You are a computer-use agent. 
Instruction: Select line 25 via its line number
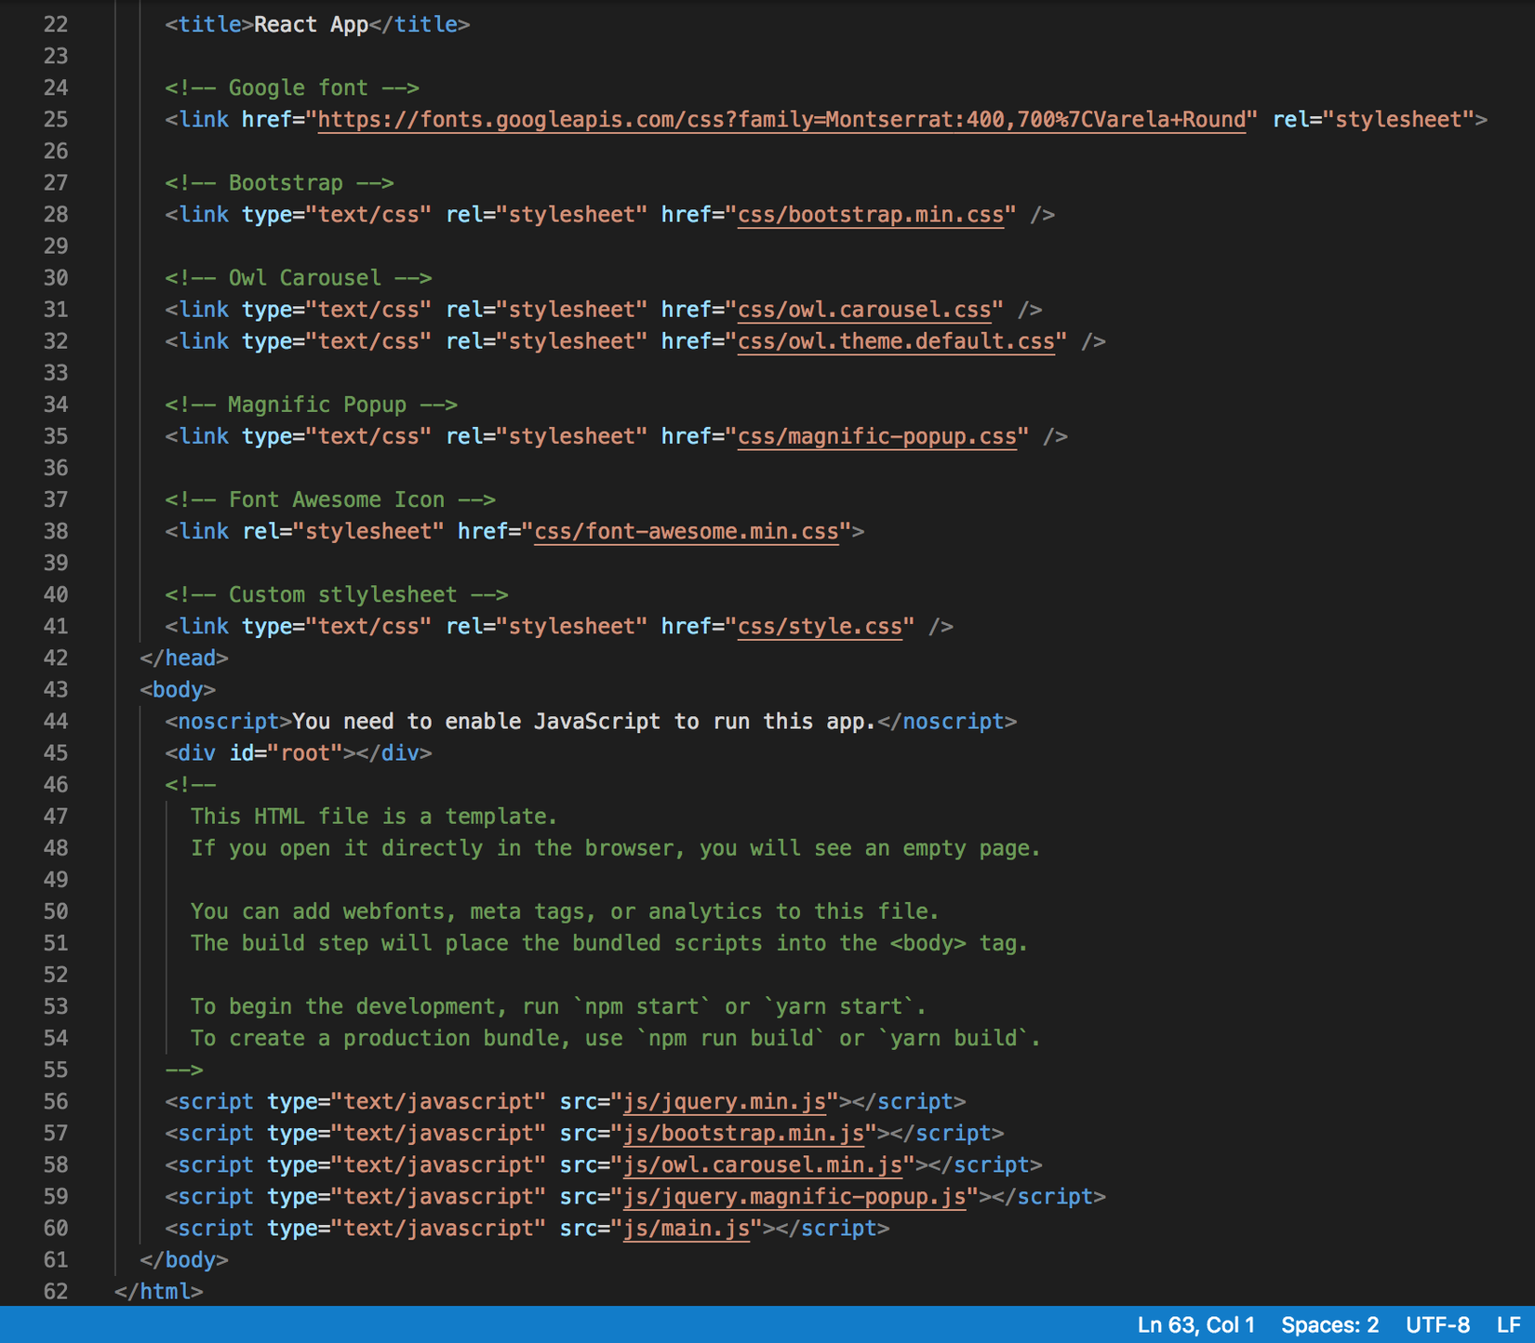(x=56, y=120)
